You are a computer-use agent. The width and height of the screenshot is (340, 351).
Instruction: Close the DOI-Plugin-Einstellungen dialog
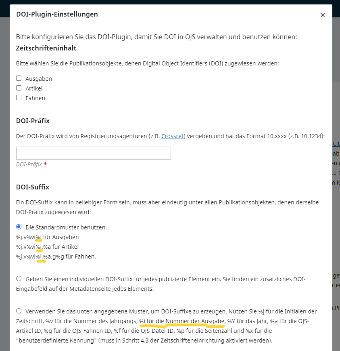click(x=322, y=15)
